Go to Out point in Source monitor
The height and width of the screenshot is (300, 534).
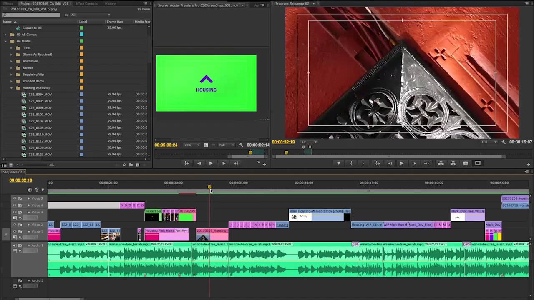tap(235, 163)
